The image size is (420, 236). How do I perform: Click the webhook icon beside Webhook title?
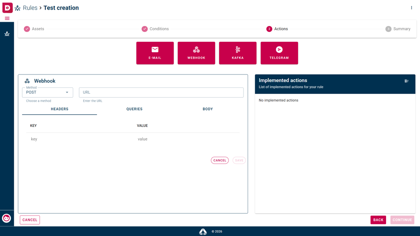[x=27, y=81]
